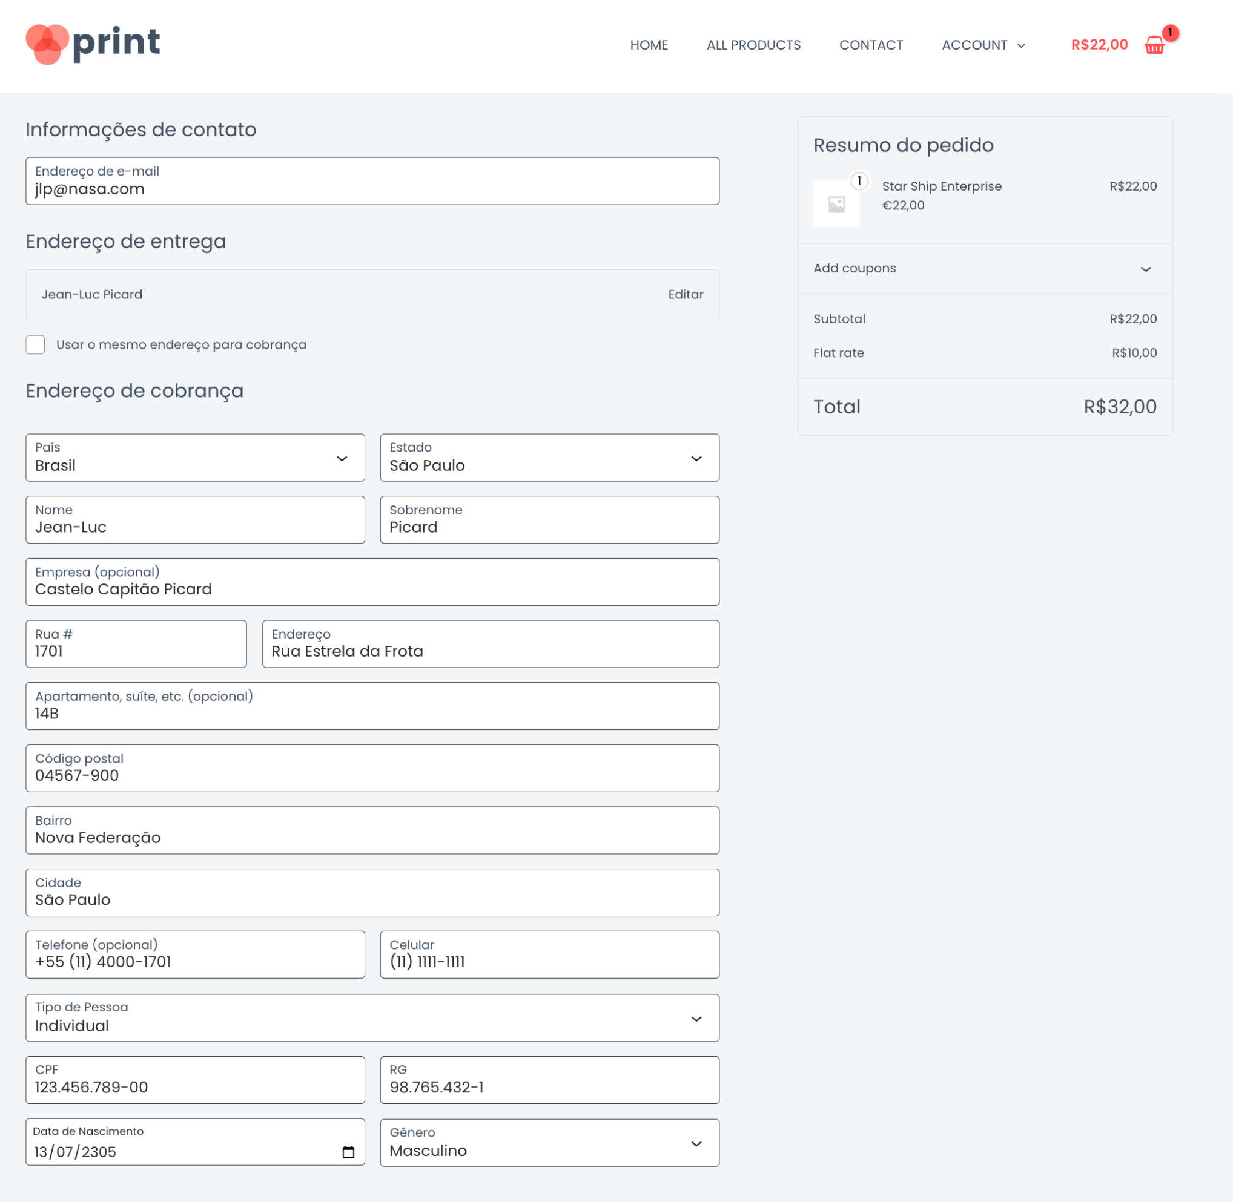This screenshot has height=1202, width=1233.
Task: Click Editar next to Jean-Luc Picard
Action: click(686, 294)
